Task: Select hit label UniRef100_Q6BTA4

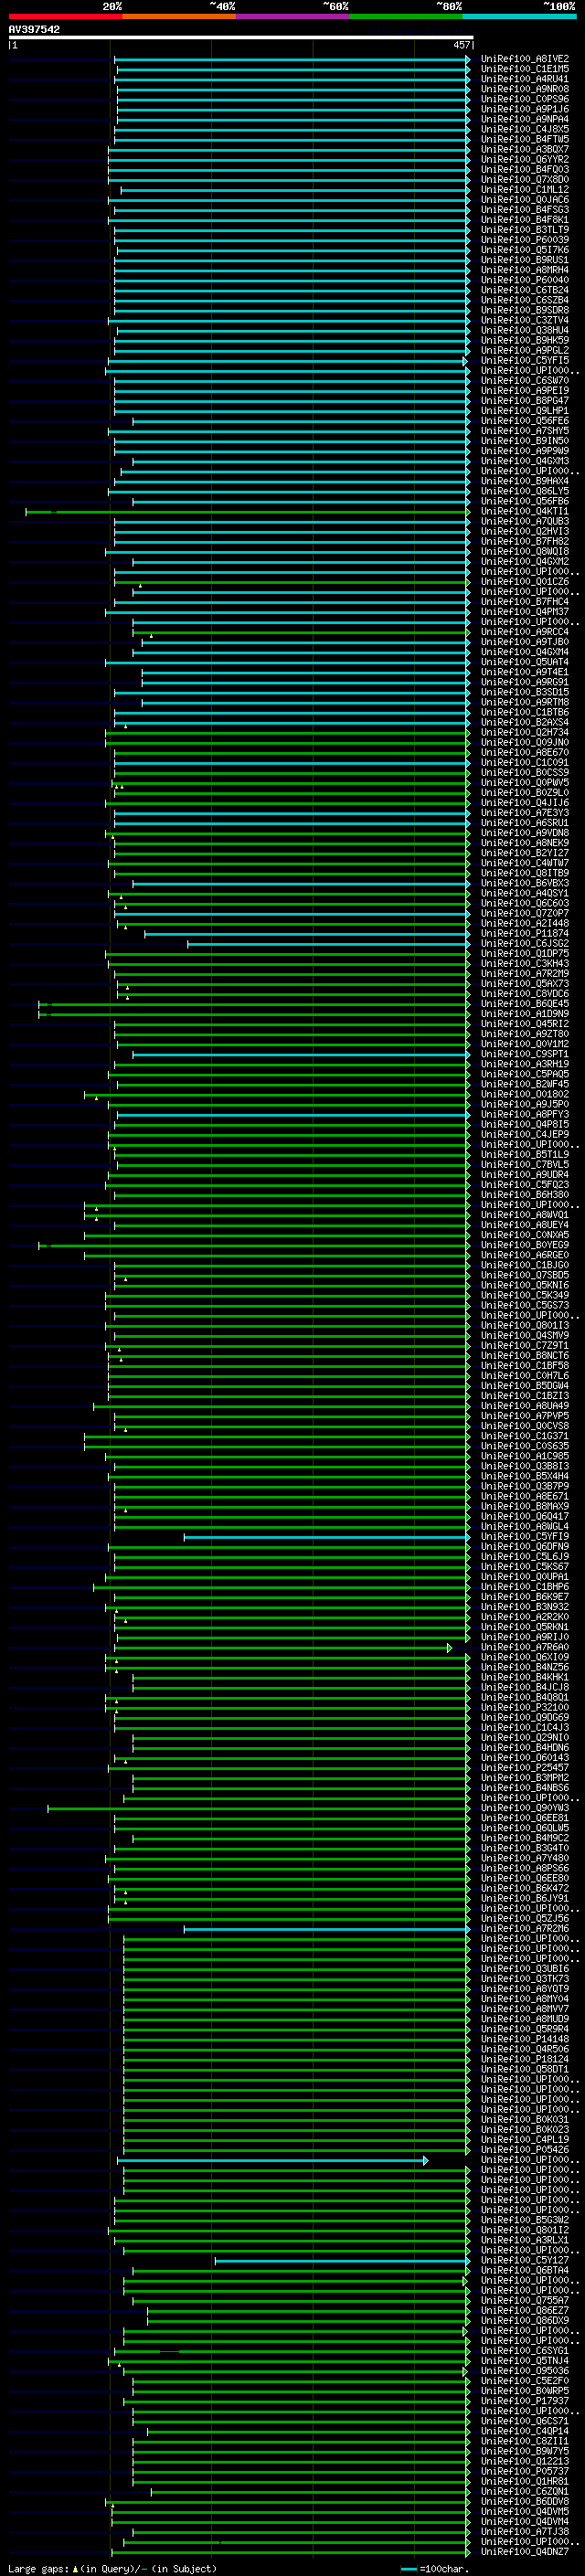Action: (x=525, y=2270)
